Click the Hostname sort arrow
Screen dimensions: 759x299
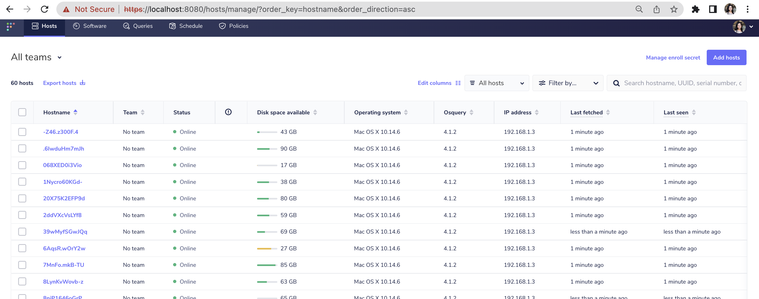tap(76, 112)
